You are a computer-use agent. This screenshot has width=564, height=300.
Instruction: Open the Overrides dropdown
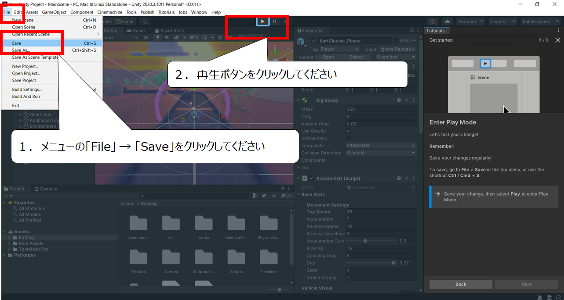pos(396,57)
